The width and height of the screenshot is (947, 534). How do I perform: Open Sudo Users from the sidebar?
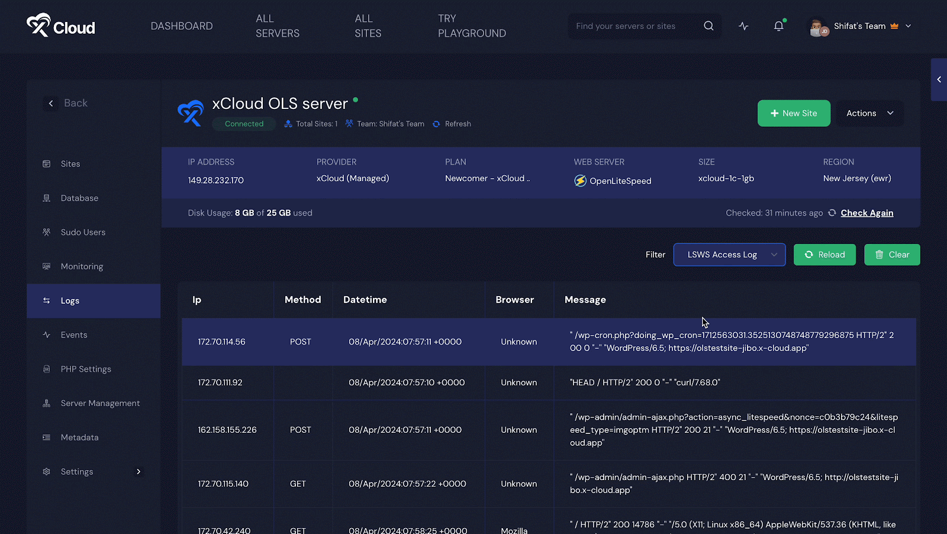coord(82,232)
